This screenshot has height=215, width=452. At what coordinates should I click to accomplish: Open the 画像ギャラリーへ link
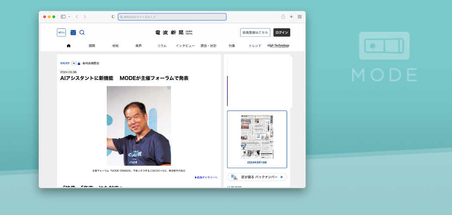[x=206, y=177]
